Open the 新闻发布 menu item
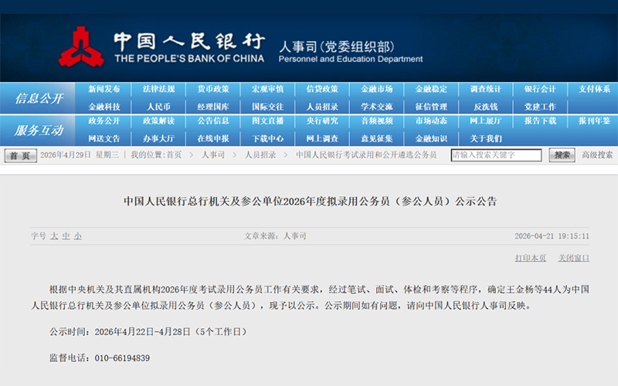 (x=104, y=90)
